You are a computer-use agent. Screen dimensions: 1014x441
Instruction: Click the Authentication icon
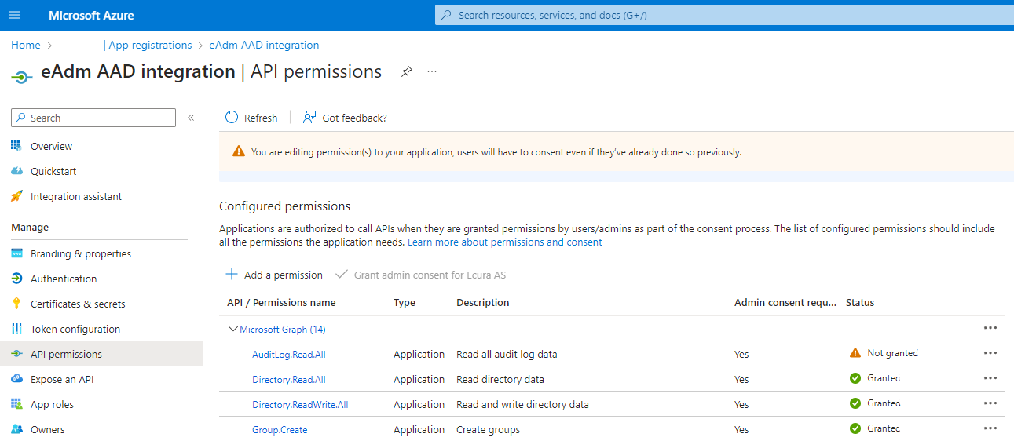tap(16, 279)
